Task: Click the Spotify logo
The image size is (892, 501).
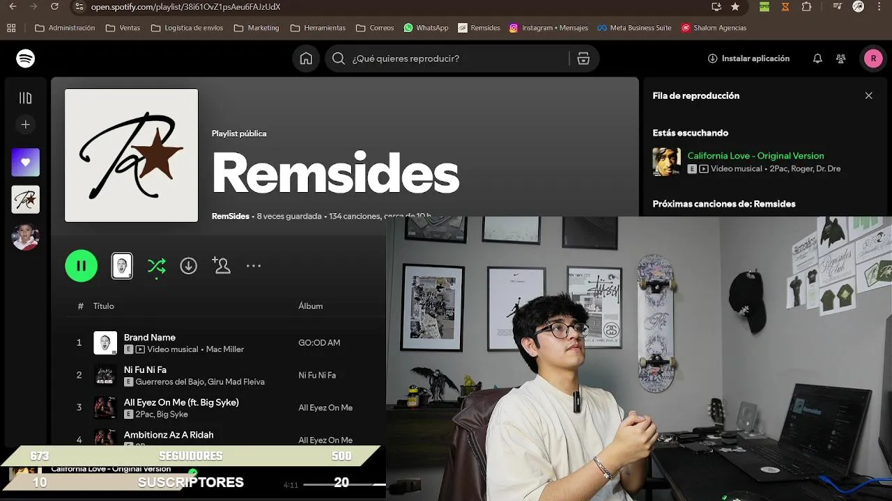Action: click(x=26, y=58)
